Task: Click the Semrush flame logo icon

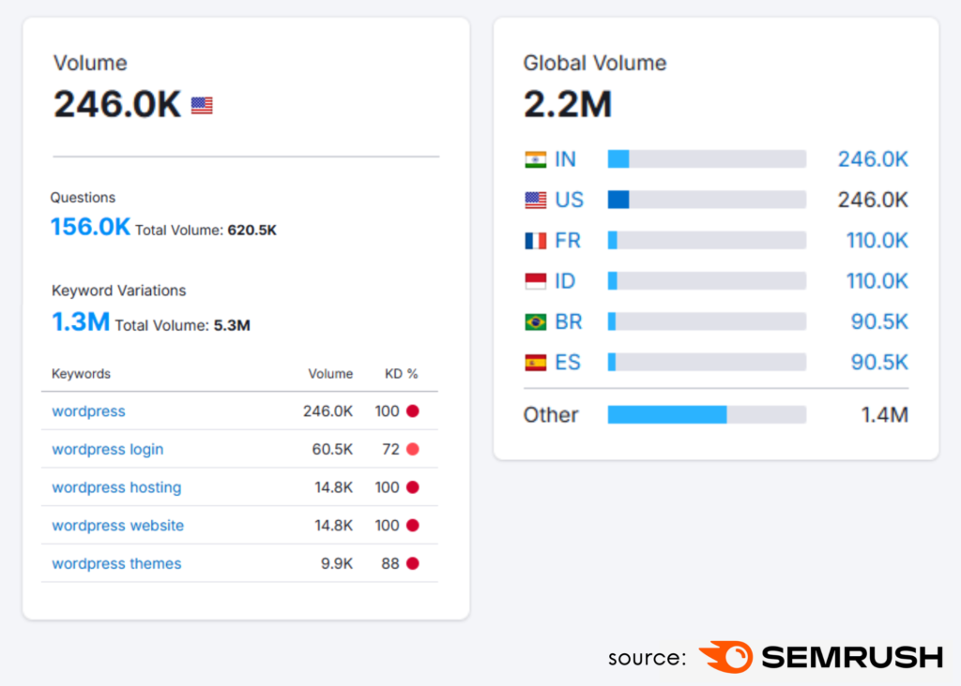Action: coord(725,656)
